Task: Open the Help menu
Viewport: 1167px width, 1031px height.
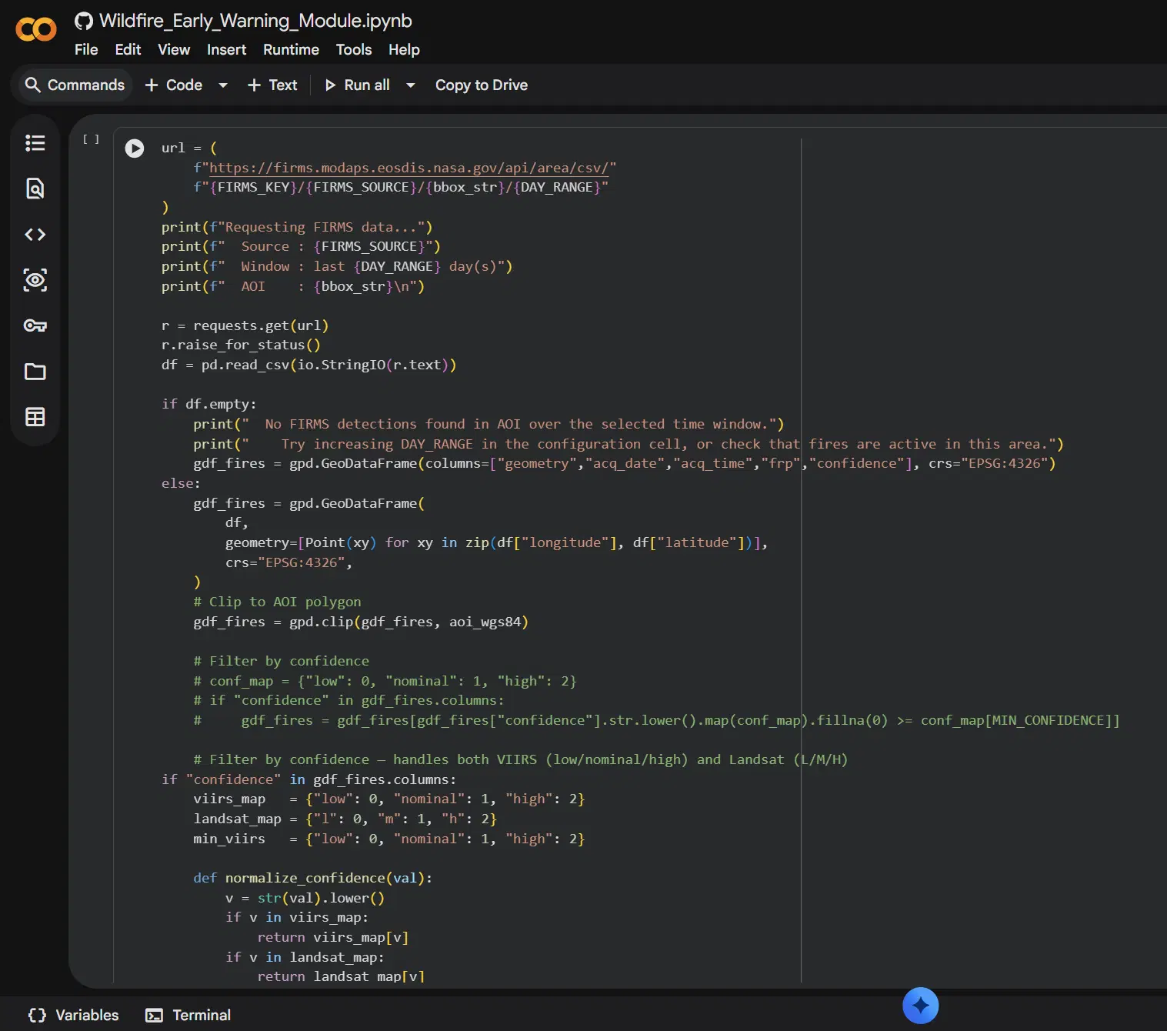Action: (404, 49)
